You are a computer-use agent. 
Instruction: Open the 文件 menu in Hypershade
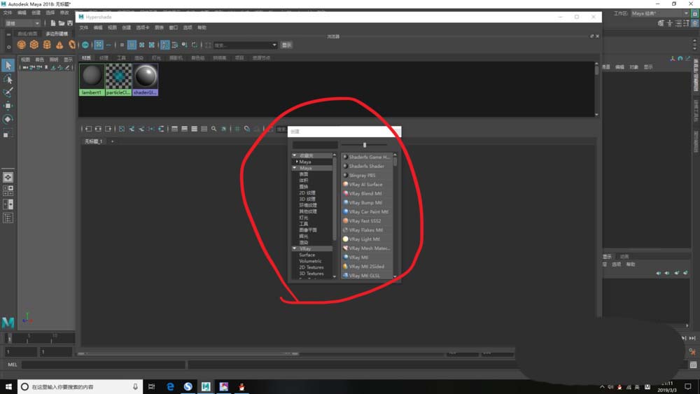click(84, 28)
